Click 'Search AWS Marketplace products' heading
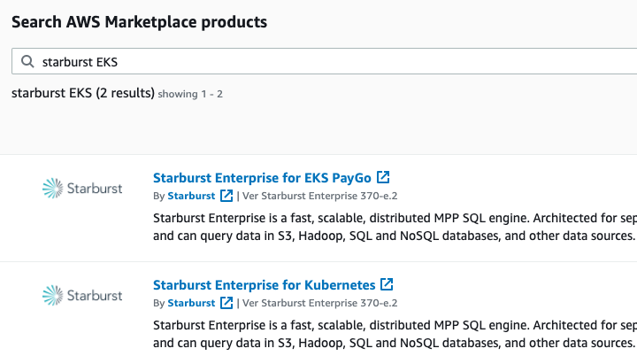The image size is (637, 364). 140,21
